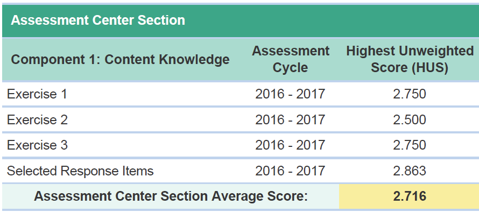Select the Exercise 2 row label
The image size is (479, 212).
(37, 119)
